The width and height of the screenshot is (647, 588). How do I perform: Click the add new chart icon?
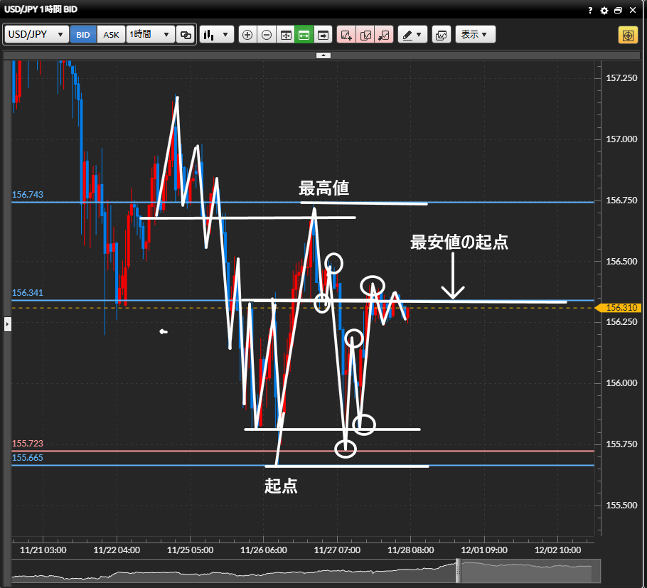(x=346, y=35)
